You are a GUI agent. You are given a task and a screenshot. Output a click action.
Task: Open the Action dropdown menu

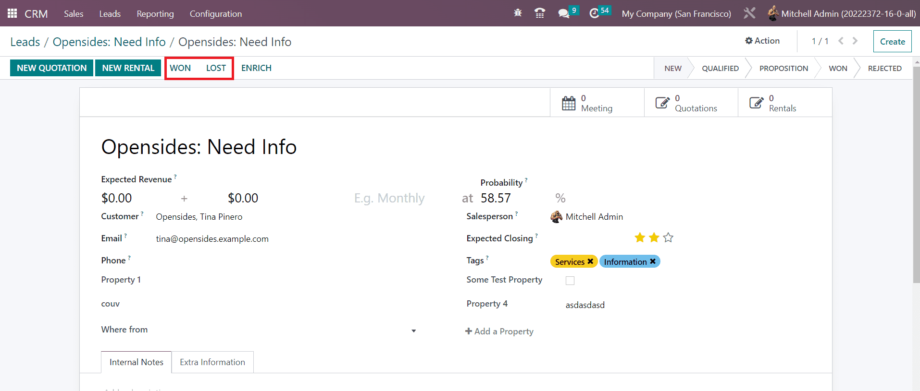coord(762,41)
